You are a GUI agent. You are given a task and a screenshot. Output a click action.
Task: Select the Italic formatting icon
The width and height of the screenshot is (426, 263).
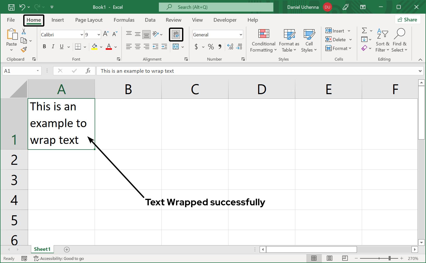(53, 47)
